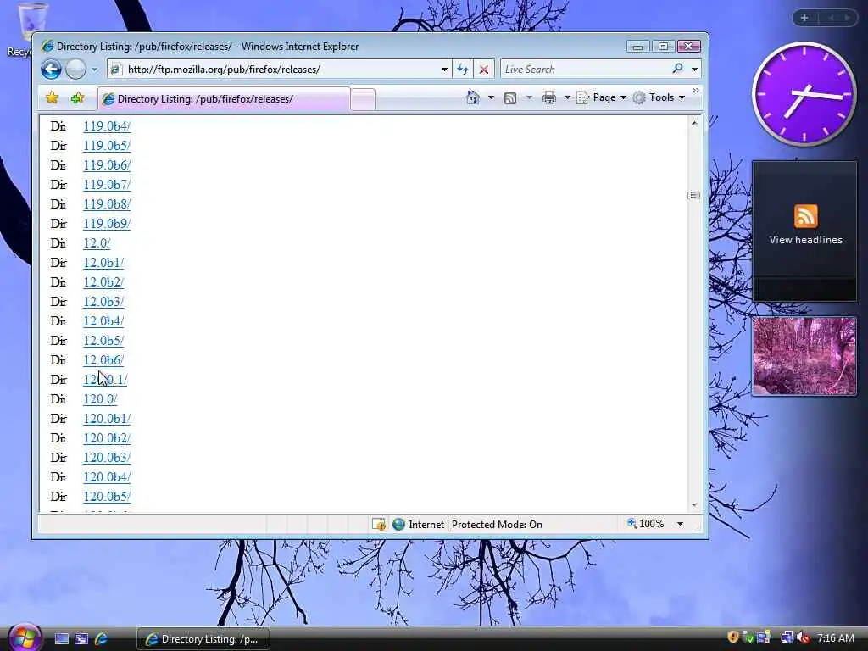Launch Internet Explorer from Quick Launch

click(x=102, y=639)
